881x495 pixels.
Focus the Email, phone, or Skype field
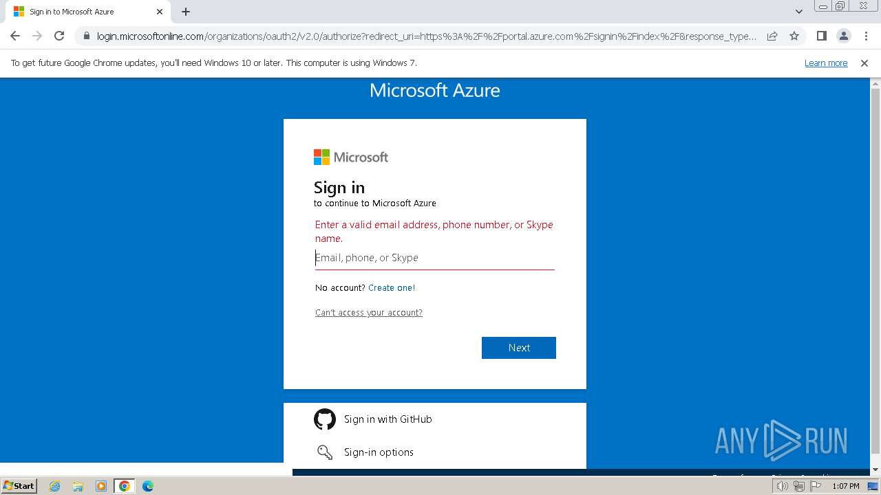[435, 258]
